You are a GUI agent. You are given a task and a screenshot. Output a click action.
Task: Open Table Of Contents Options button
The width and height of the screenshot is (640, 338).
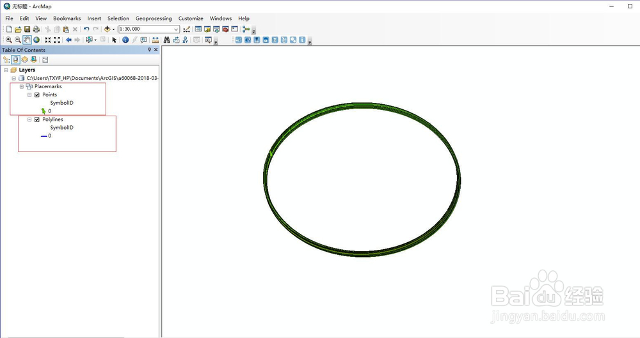45,60
